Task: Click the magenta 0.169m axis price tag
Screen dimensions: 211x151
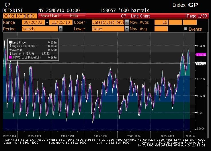Action: click(200, 54)
